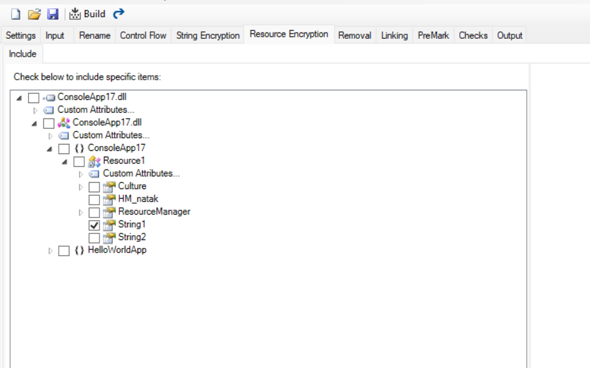Open a project with the folder icon
Image resolution: width=590 pixels, height=368 pixels.
(x=34, y=14)
